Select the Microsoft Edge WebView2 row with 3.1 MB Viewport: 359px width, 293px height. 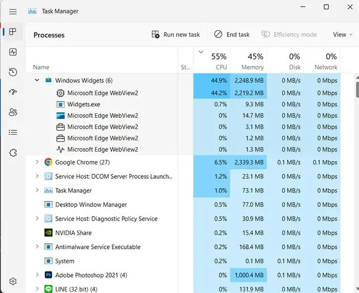[183, 127]
